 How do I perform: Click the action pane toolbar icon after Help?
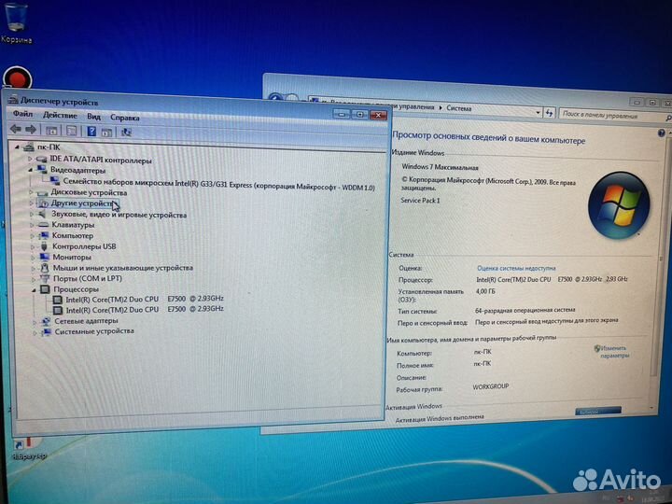coord(106,132)
